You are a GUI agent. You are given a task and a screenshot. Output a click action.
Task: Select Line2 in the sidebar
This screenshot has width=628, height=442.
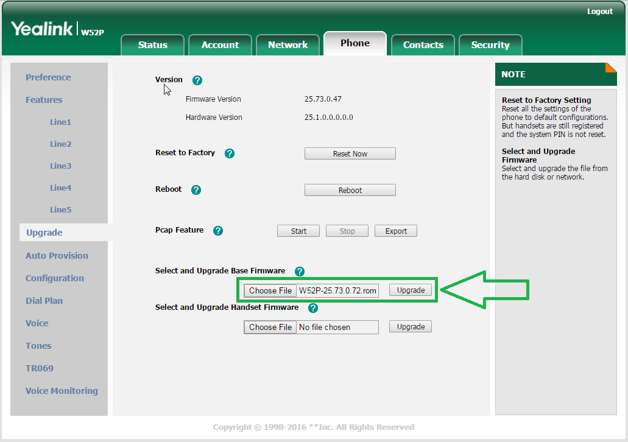pyautogui.click(x=60, y=144)
